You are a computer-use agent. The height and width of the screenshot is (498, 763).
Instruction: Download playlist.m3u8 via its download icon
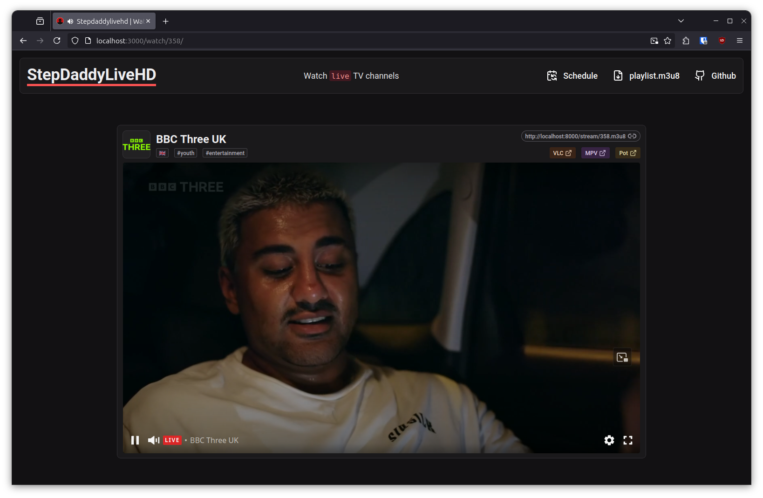[618, 75]
